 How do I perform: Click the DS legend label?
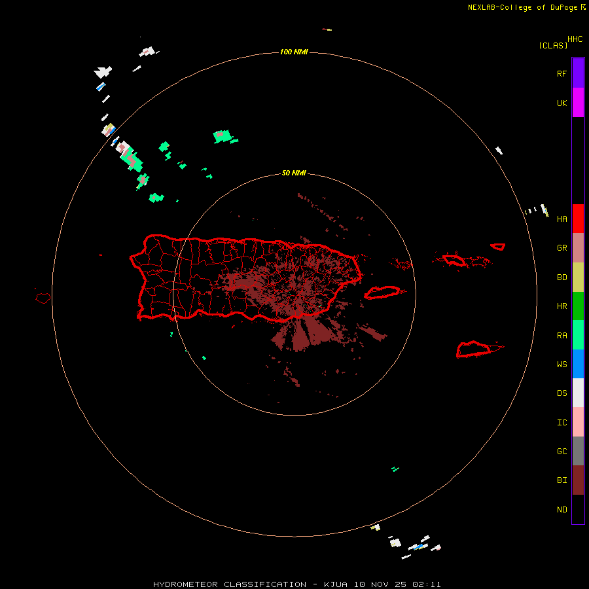point(562,393)
